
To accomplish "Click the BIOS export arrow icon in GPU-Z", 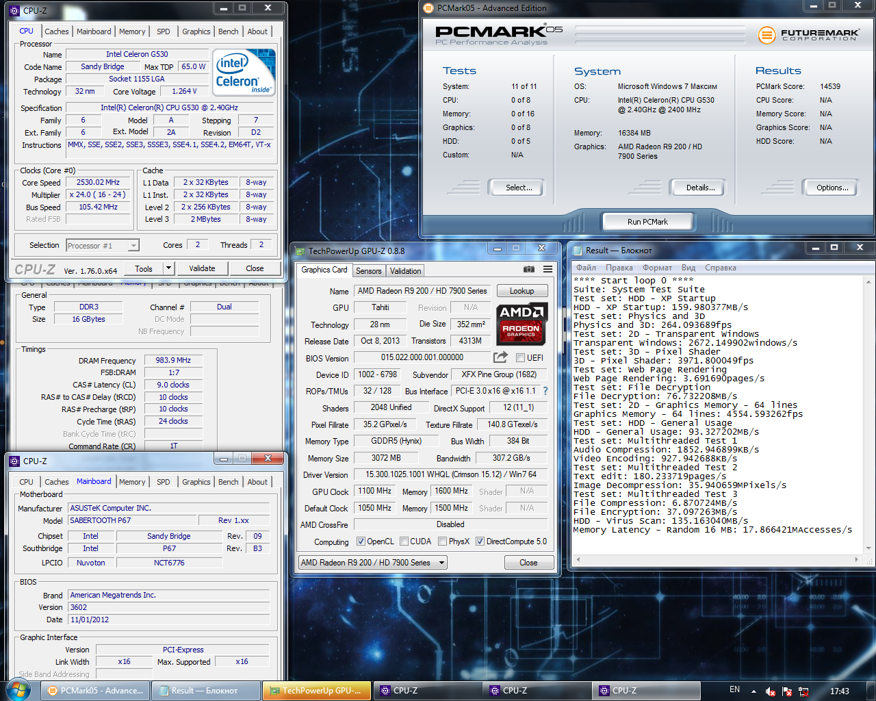I will click(x=500, y=357).
